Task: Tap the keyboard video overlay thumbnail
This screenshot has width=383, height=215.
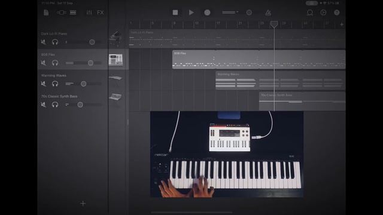Action: (x=227, y=154)
